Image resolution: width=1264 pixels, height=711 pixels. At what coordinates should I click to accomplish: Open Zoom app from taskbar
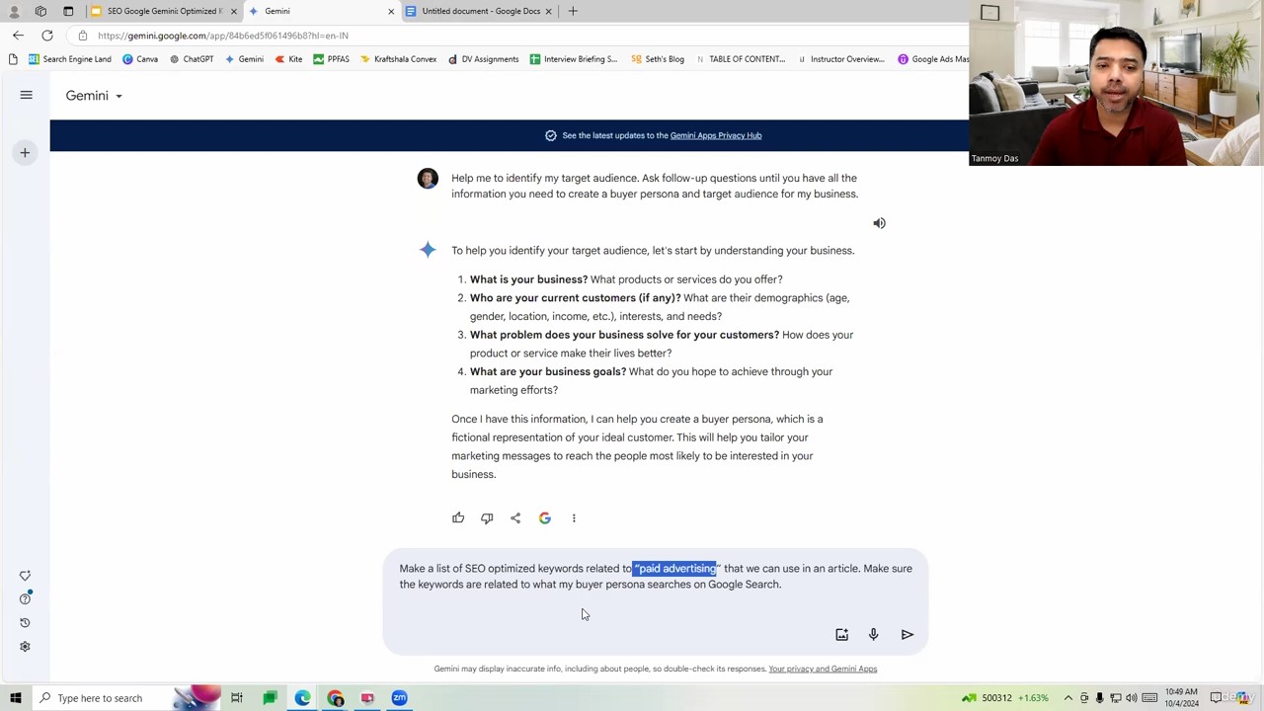pos(400,698)
